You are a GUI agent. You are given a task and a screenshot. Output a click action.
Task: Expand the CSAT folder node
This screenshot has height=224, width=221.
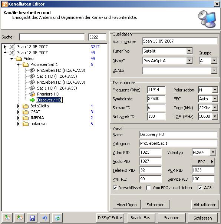coord(18,112)
